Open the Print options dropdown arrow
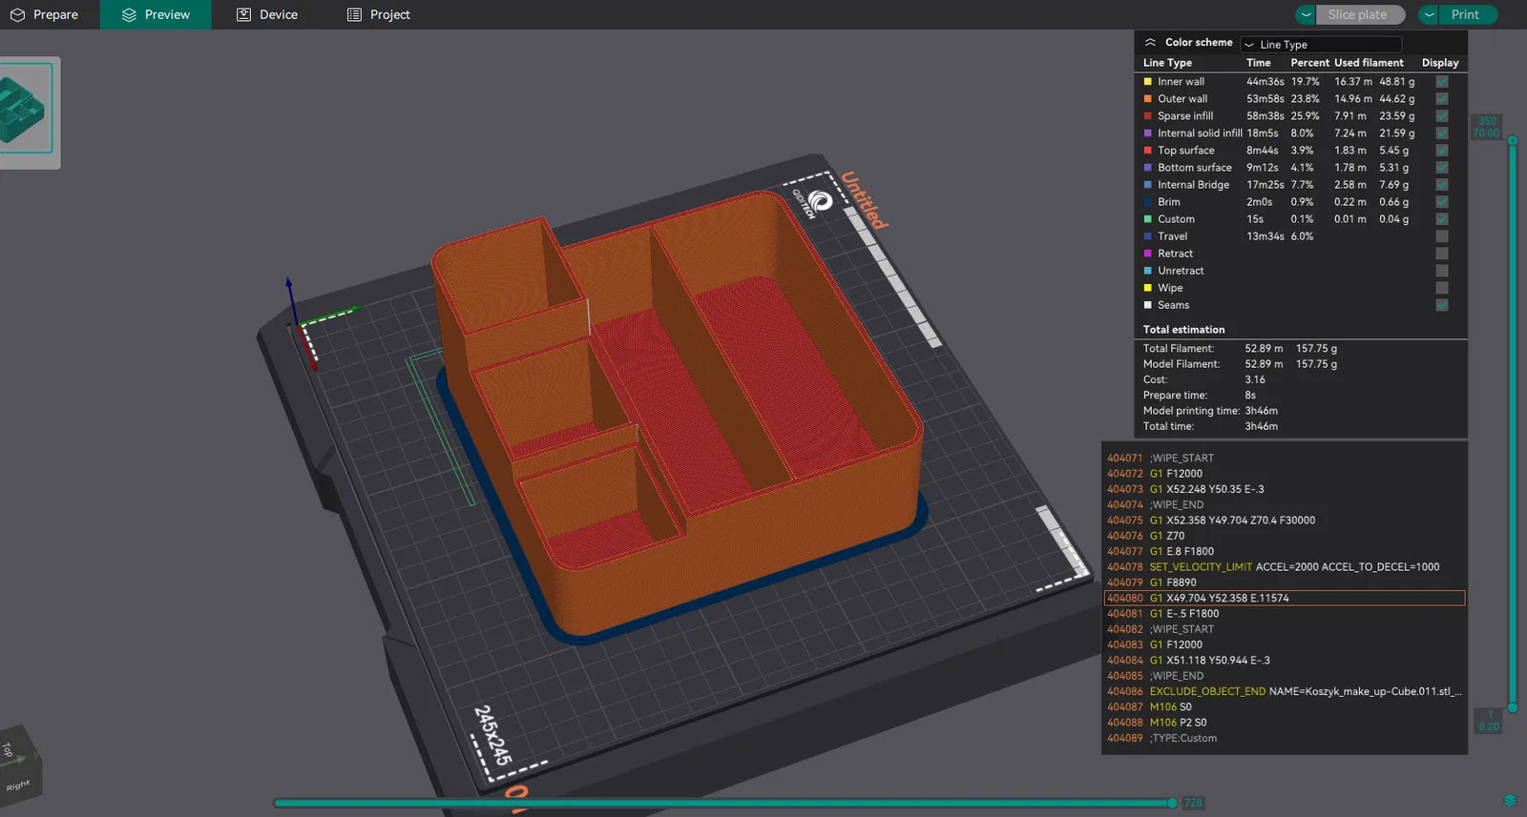The height and width of the screenshot is (817, 1527). 1429,14
